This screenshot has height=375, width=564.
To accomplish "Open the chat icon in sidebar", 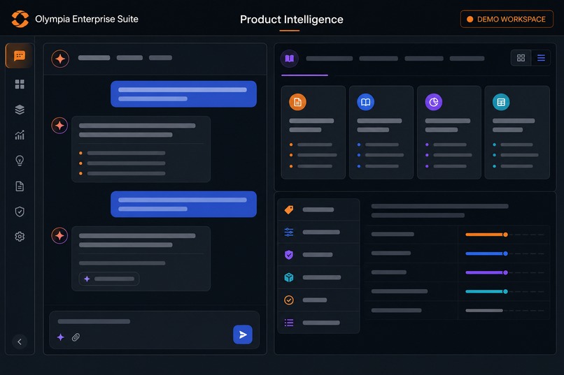I will (20, 56).
